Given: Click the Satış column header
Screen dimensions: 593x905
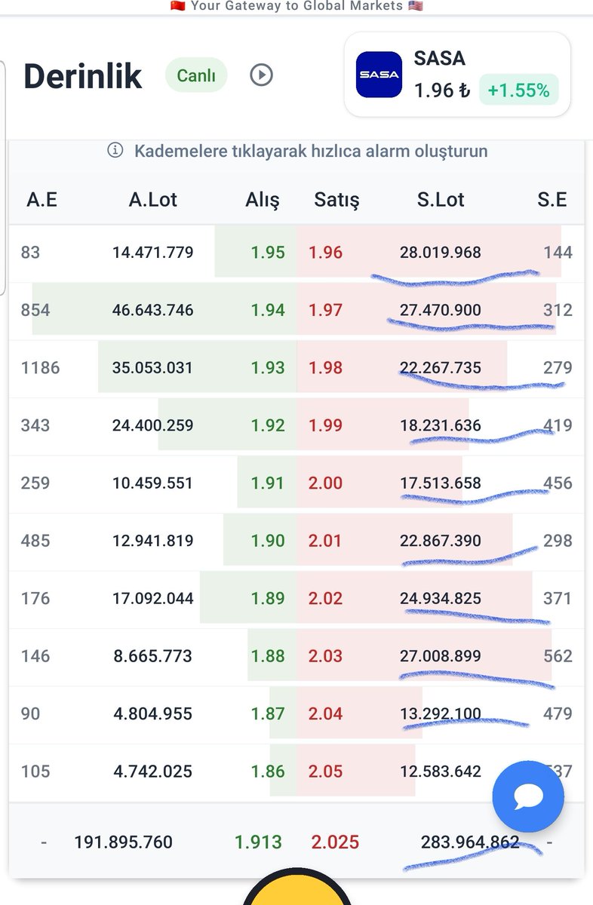Looking at the screenshot, I should (x=337, y=200).
